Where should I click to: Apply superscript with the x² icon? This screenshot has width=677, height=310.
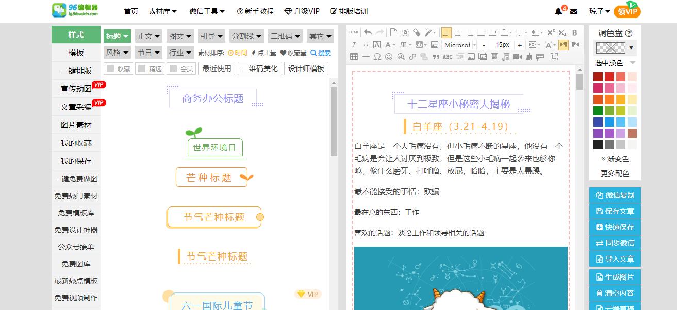click(x=550, y=33)
